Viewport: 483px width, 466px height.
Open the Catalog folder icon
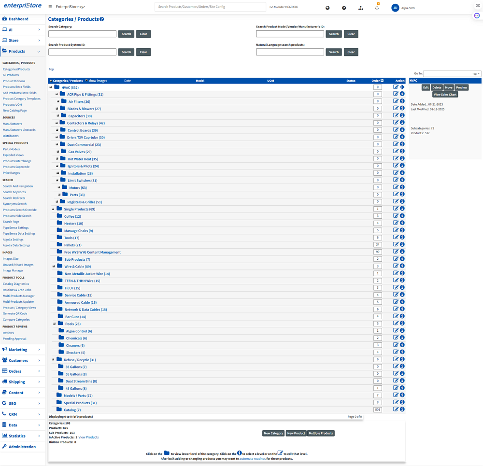point(59,410)
